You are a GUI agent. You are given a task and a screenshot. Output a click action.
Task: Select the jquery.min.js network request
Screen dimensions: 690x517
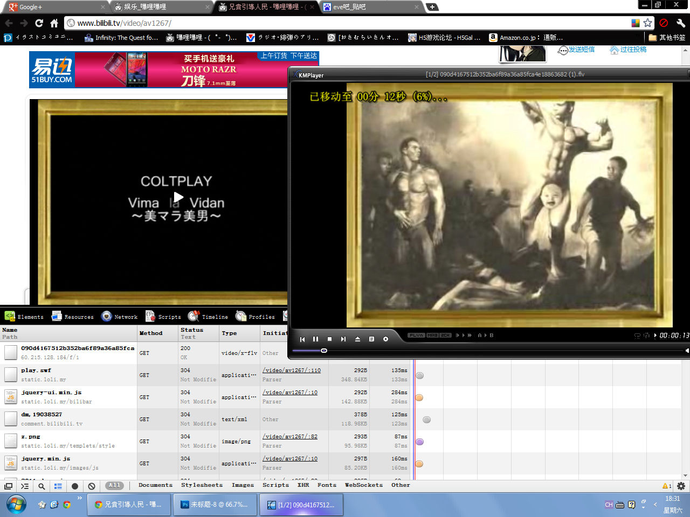pyautogui.click(x=68, y=463)
